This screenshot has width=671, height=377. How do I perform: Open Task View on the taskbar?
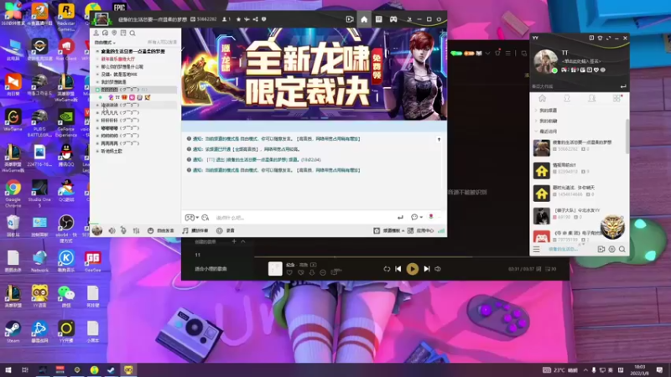pos(25,369)
